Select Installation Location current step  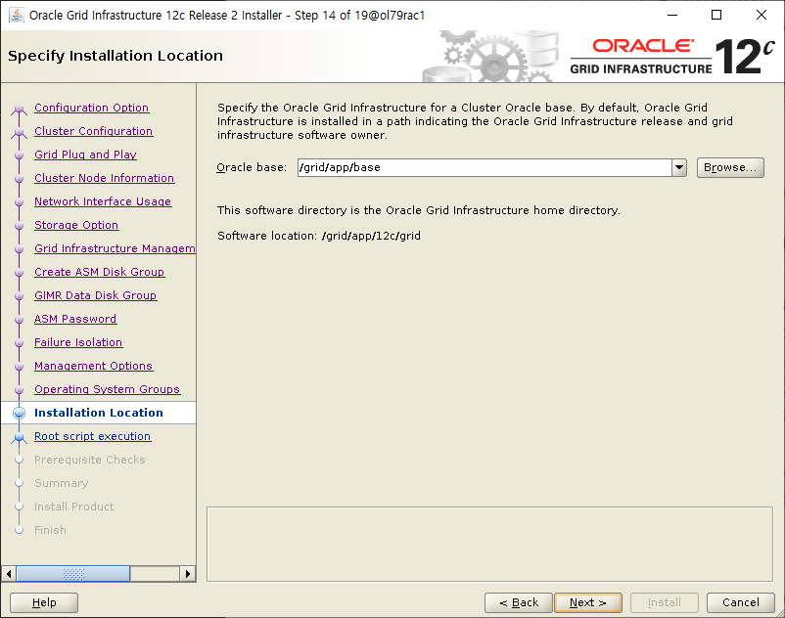click(99, 413)
